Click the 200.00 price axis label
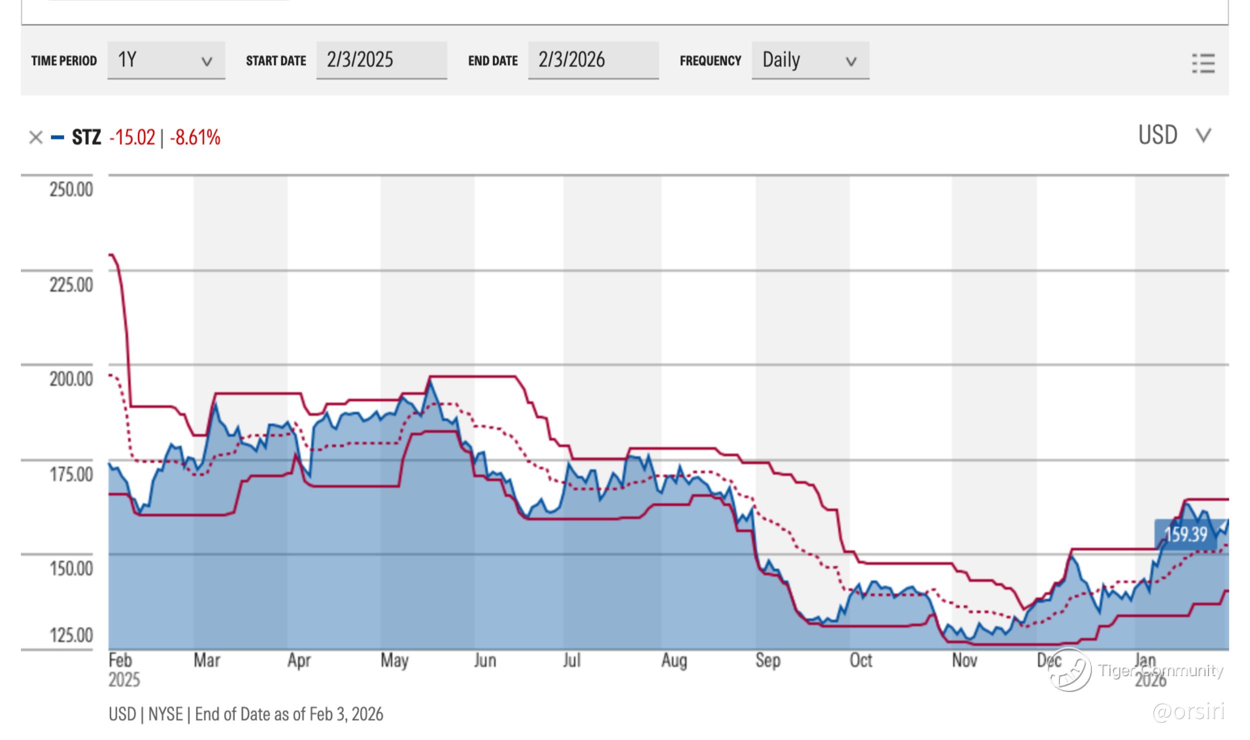Viewport: 1250px width, 740px height. (x=71, y=379)
